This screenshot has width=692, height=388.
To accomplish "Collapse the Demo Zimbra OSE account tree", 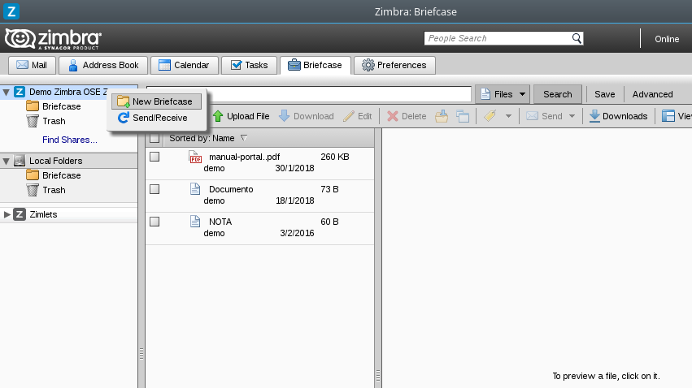I will pyautogui.click(x=7, y=93).
